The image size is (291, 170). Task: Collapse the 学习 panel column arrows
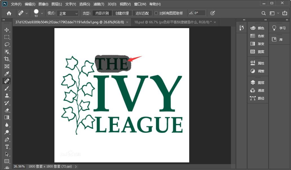287,20
